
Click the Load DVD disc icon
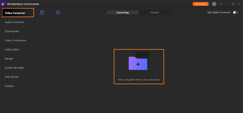(58, 13)
